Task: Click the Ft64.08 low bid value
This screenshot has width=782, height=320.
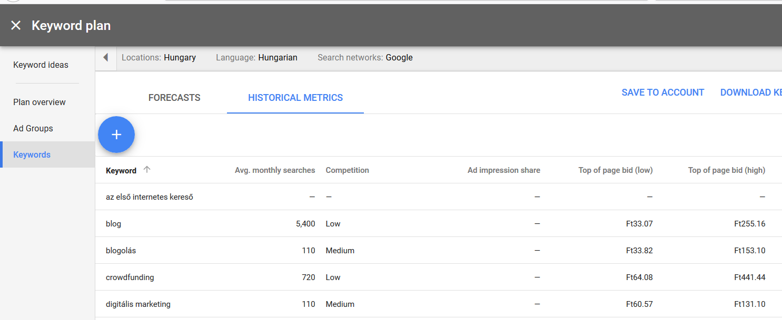Action: (639, 277)
